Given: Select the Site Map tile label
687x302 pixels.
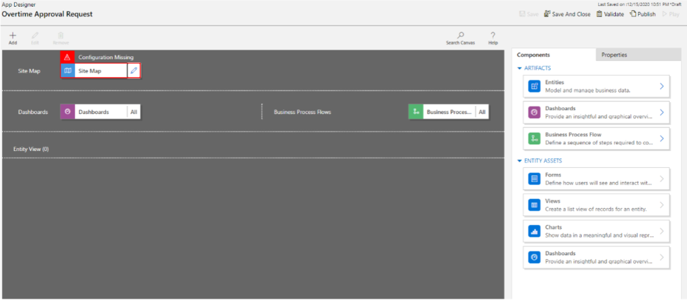Looking at the screenshot, I should pyautogui.click(x=89, y=70).
